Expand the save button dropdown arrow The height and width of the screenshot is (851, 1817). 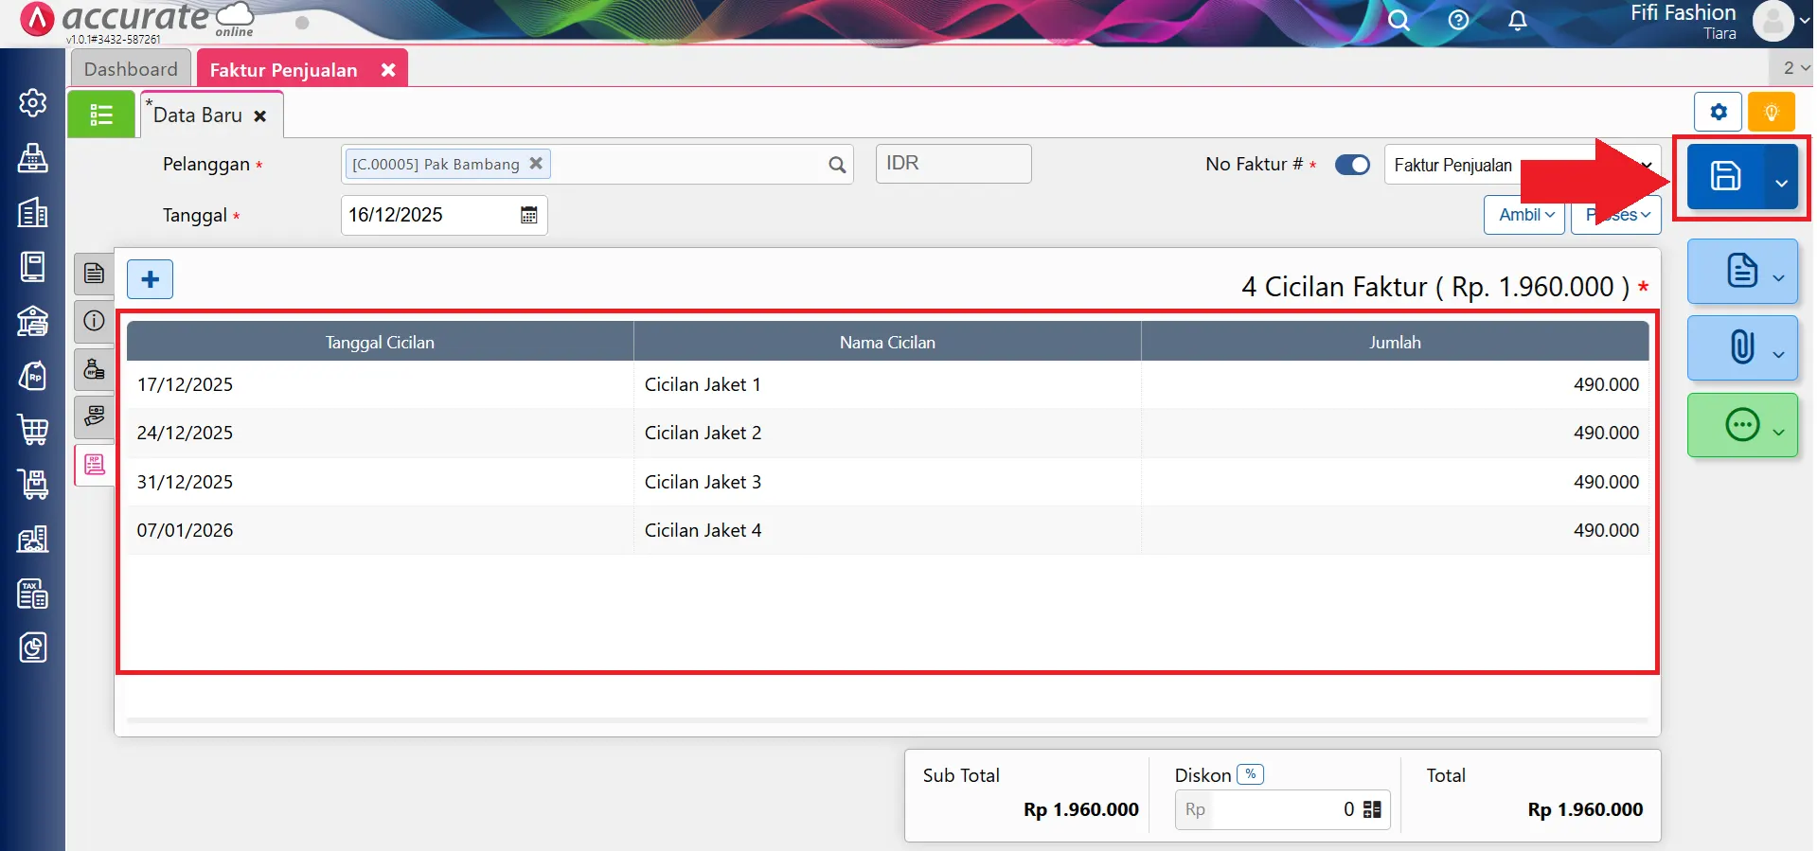(1781, 183)
